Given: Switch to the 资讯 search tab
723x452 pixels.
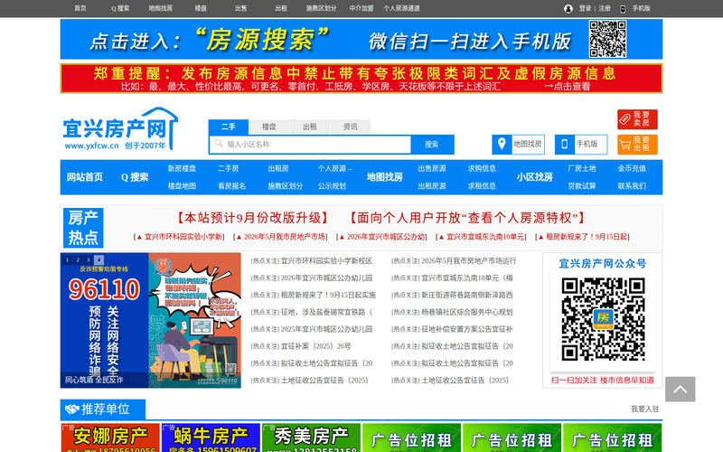Looking at the screenshot, I should point(350,127).
